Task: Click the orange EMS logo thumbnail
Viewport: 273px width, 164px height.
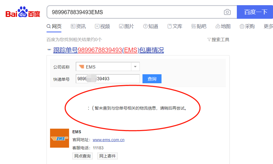Action: coord(60,138)
